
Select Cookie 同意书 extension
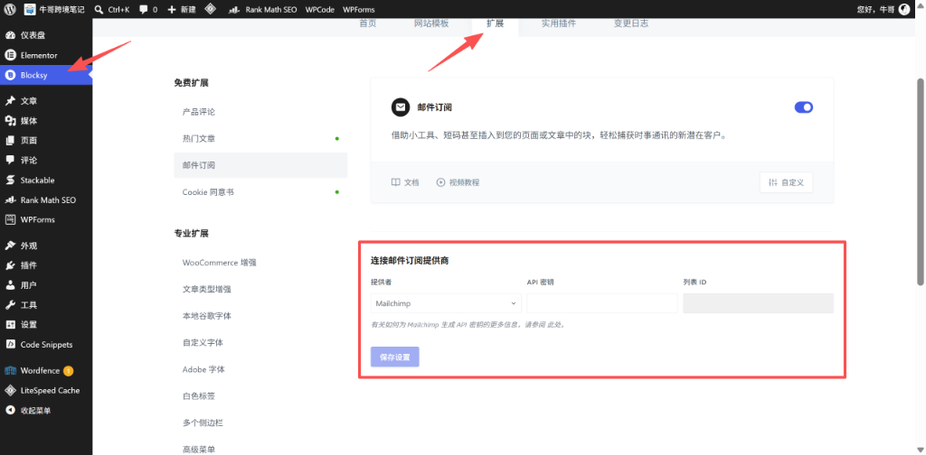pos(260,192)
